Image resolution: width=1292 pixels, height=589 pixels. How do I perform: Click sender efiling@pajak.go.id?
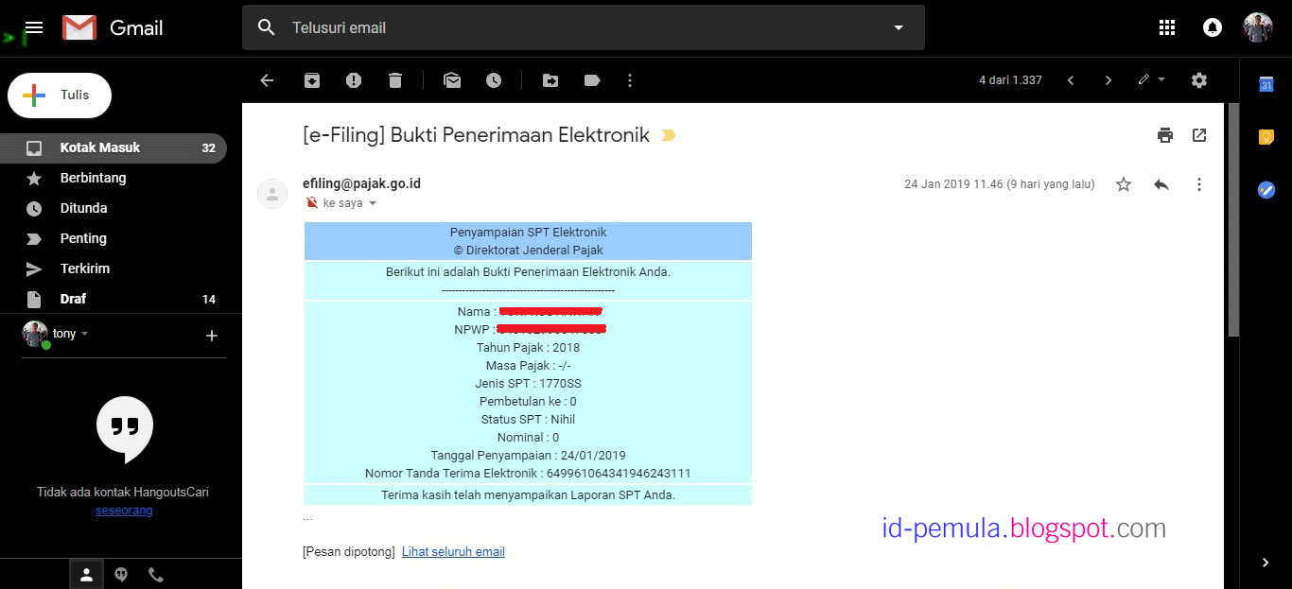361,183
